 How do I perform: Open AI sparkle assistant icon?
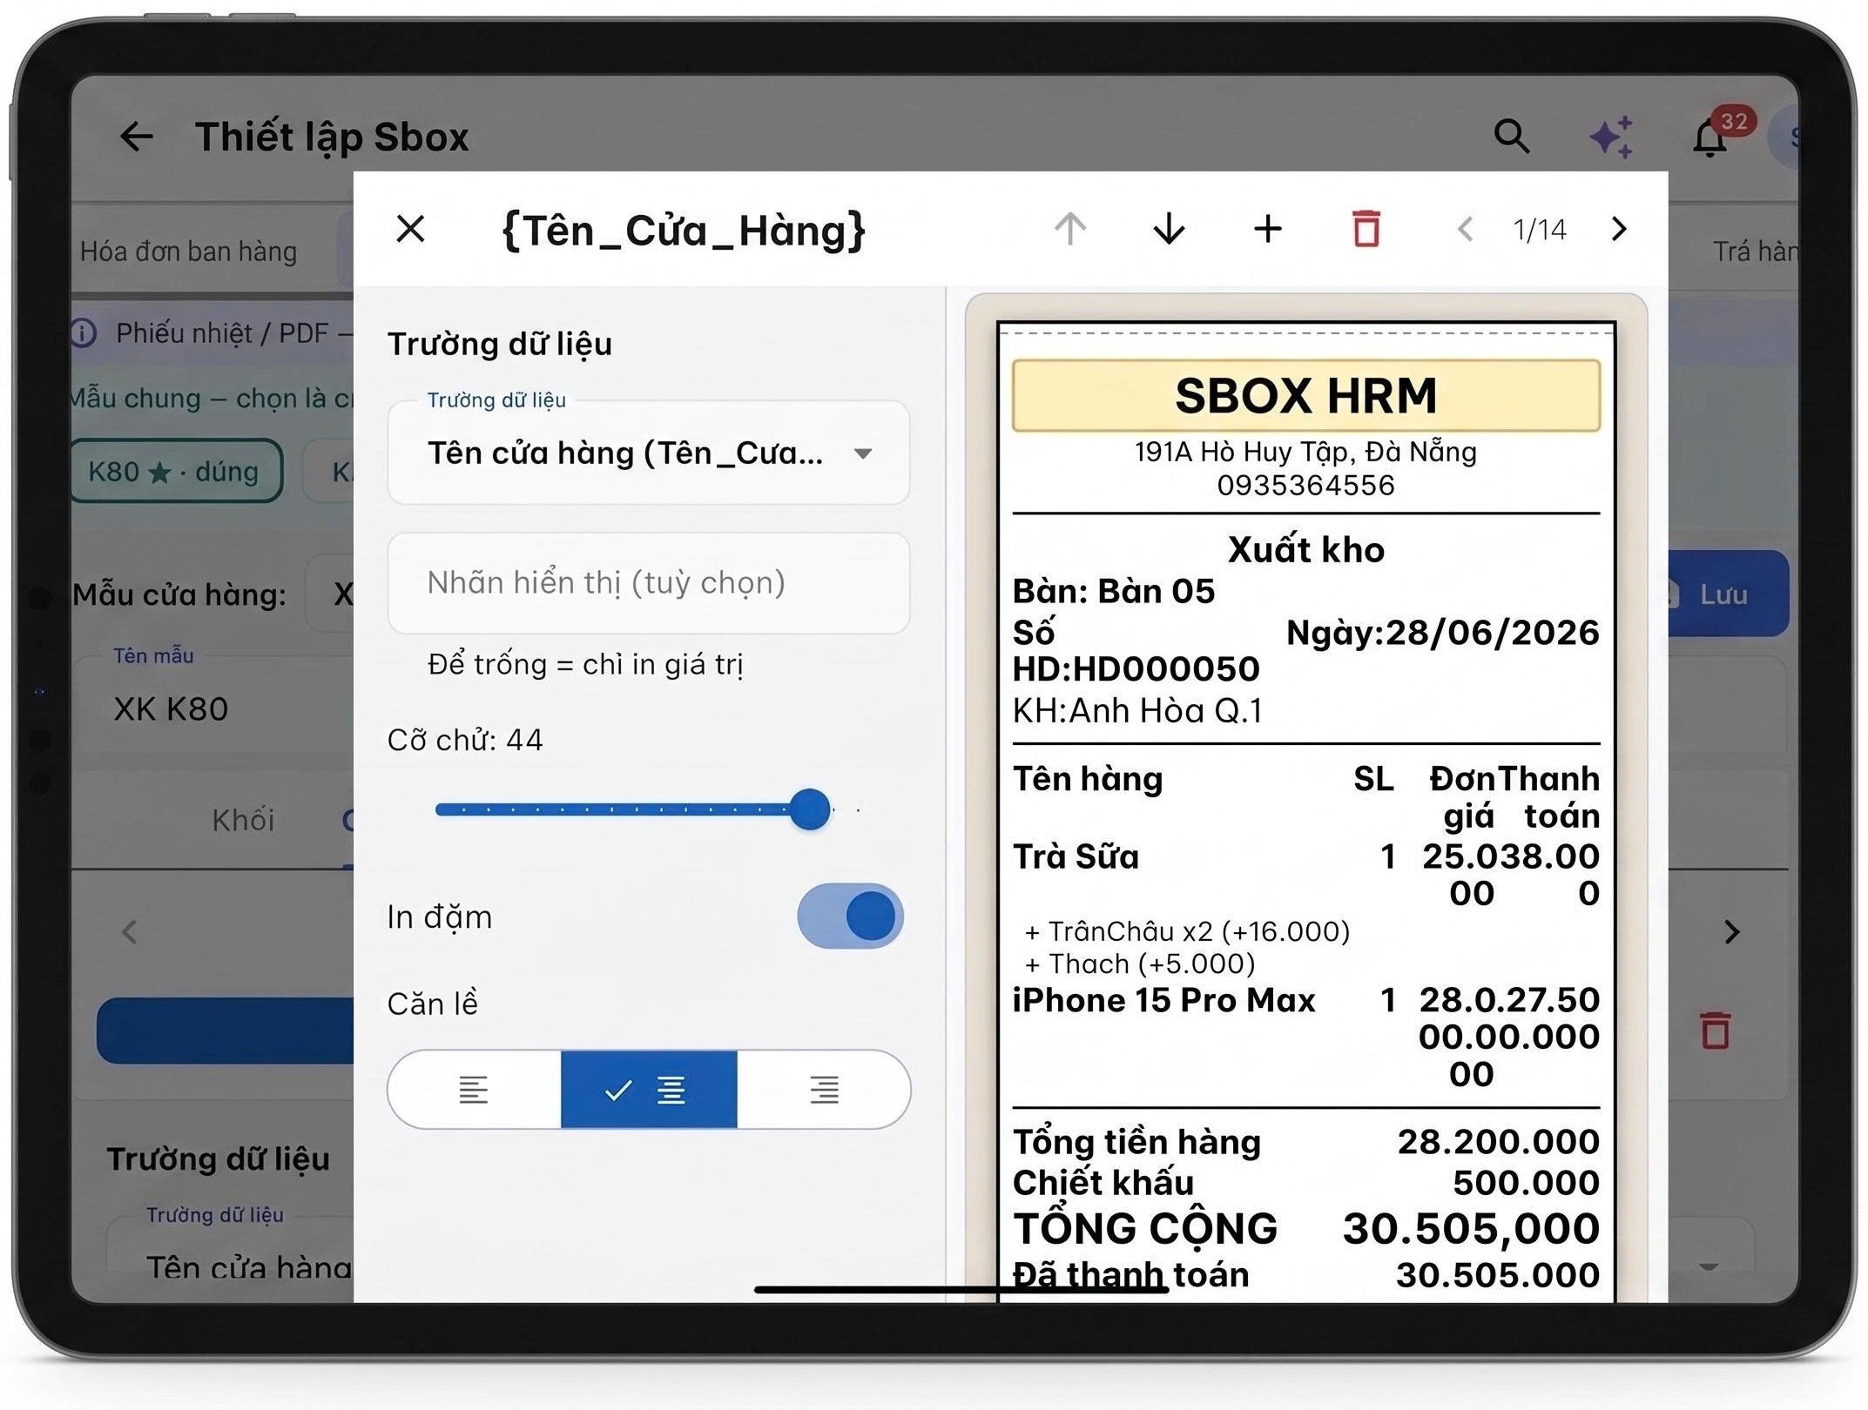(1611, 137)
